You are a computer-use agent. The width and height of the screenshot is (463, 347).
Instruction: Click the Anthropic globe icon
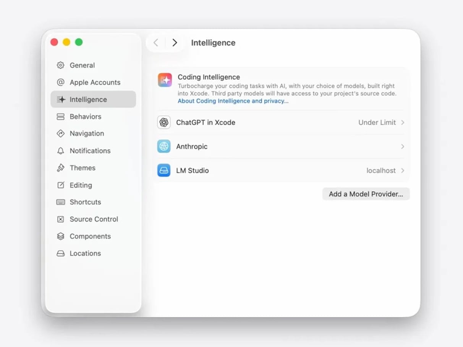164,147
